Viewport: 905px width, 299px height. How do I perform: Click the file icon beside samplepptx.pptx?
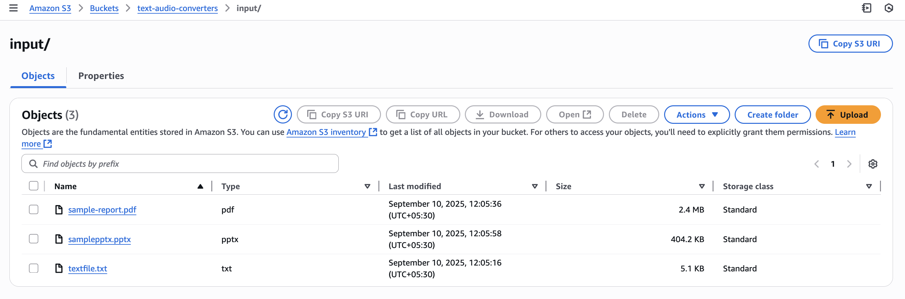click(x=59, y=239)
